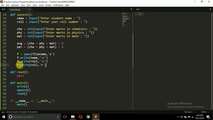Click the search box microphone icon
The image size is (213, 120).
coord(58,117)
